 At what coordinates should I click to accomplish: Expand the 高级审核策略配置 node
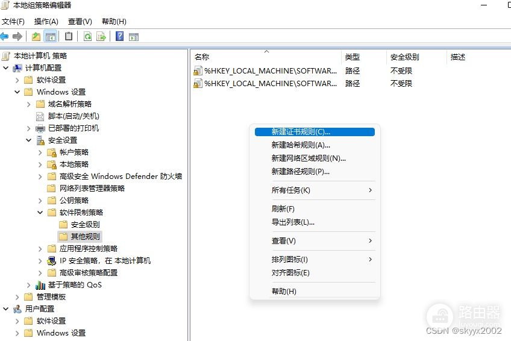coord(40,273)
